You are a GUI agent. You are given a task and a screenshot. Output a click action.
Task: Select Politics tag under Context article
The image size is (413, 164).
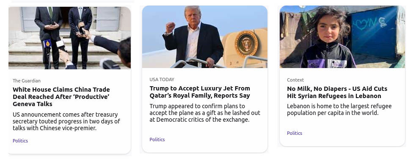coord(295,133)
